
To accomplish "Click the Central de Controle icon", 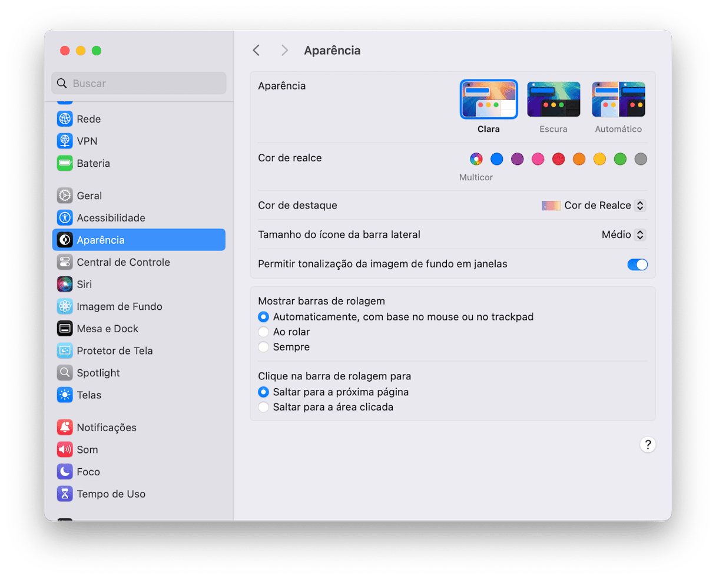I will 65,262.
